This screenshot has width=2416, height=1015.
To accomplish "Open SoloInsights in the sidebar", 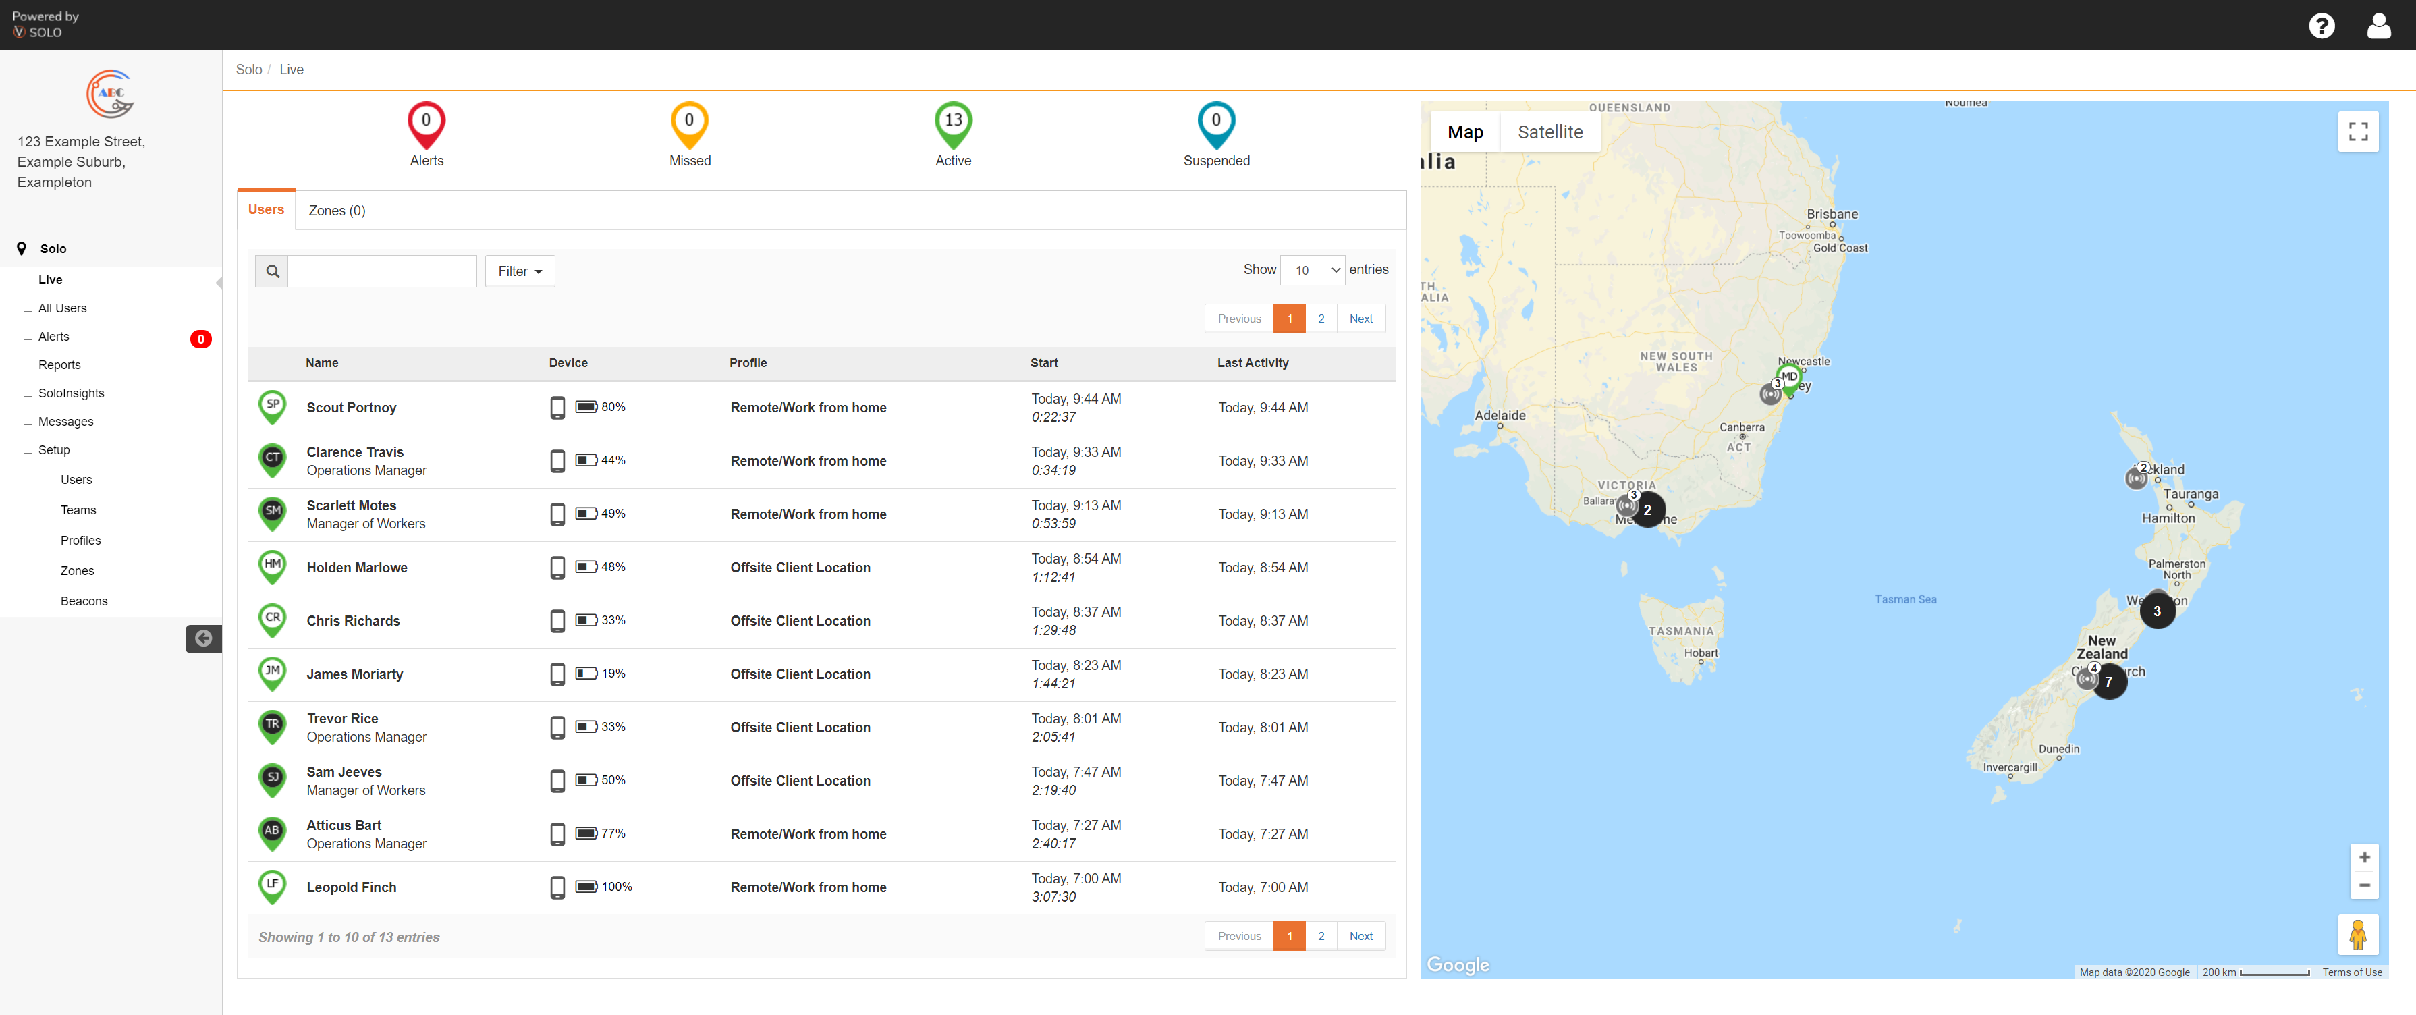I will tap(72, 393).
